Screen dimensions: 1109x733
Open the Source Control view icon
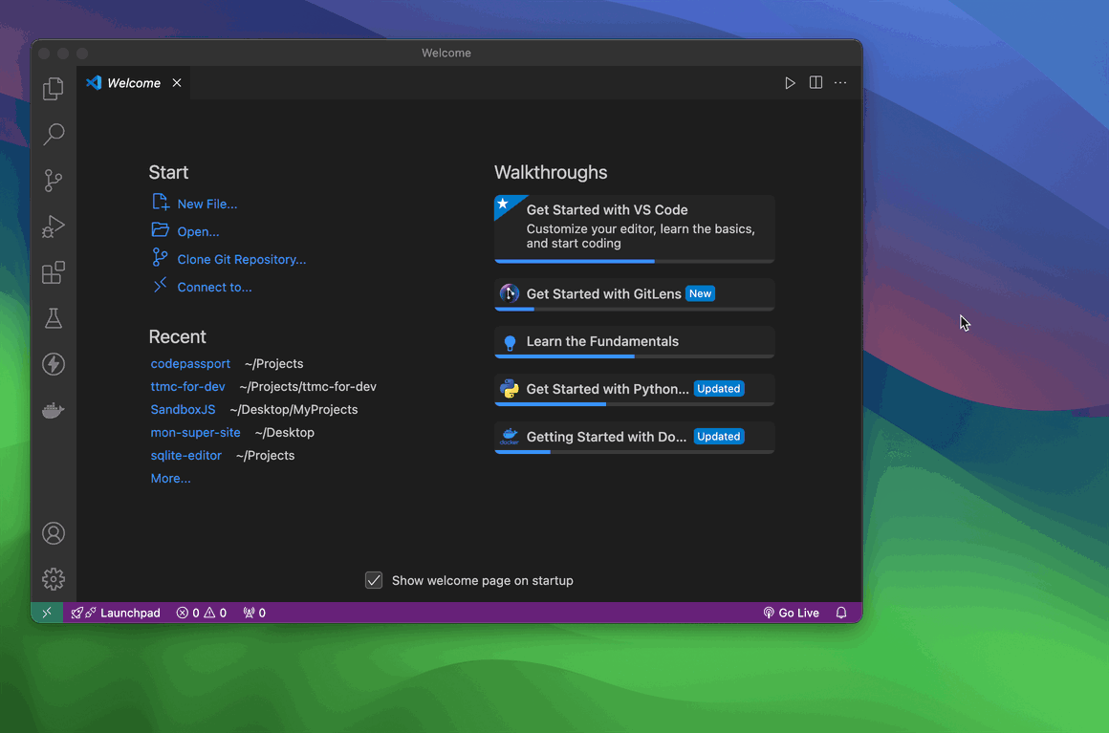(x=53, y=181)
